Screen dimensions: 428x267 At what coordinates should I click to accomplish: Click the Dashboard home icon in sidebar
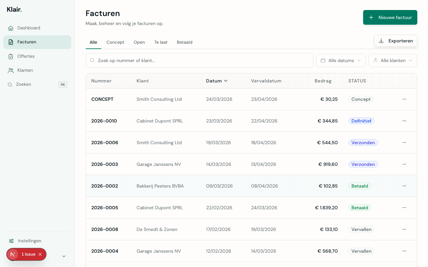[x=11, y=28]
